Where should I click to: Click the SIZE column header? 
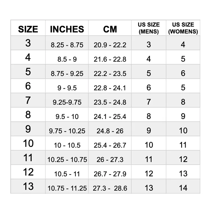point(28,28)
